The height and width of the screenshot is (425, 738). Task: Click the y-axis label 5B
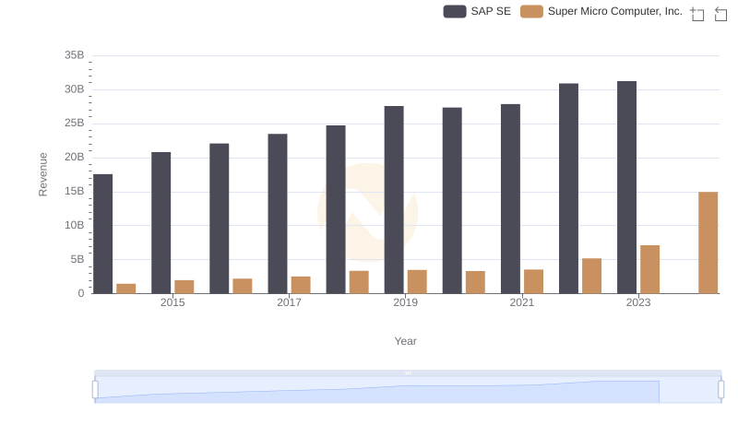77,259
